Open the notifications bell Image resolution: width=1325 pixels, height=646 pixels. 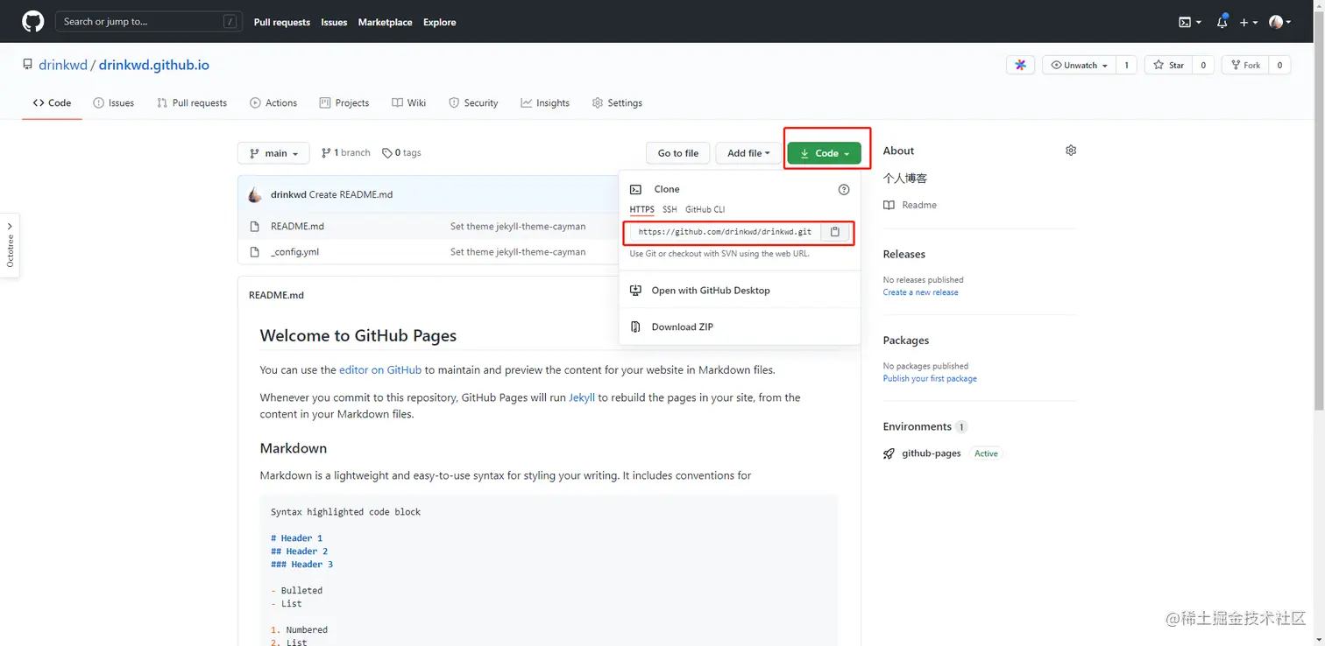tap(1222, 22)
